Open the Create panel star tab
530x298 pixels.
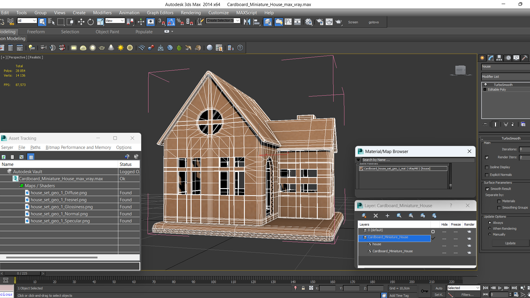pyautogui.click(x=482, y=58)
